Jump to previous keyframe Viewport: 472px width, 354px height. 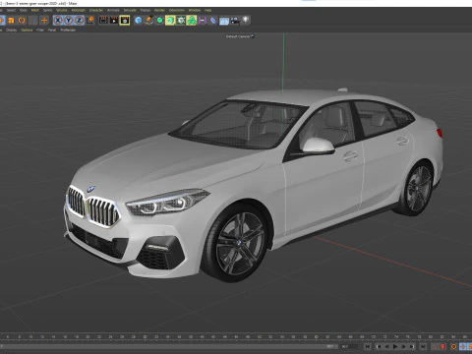pos(378,346)
